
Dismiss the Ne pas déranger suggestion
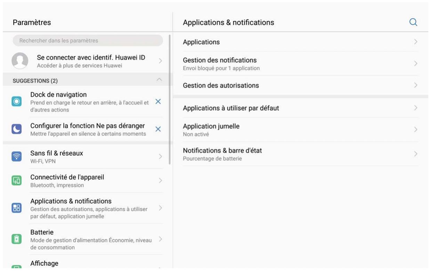click(x=158, y=128)
